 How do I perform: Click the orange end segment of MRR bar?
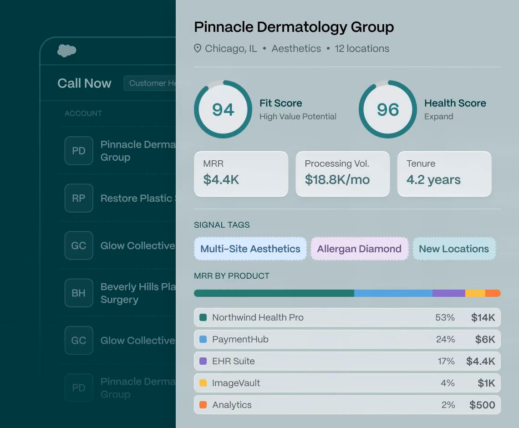point(493,293)
